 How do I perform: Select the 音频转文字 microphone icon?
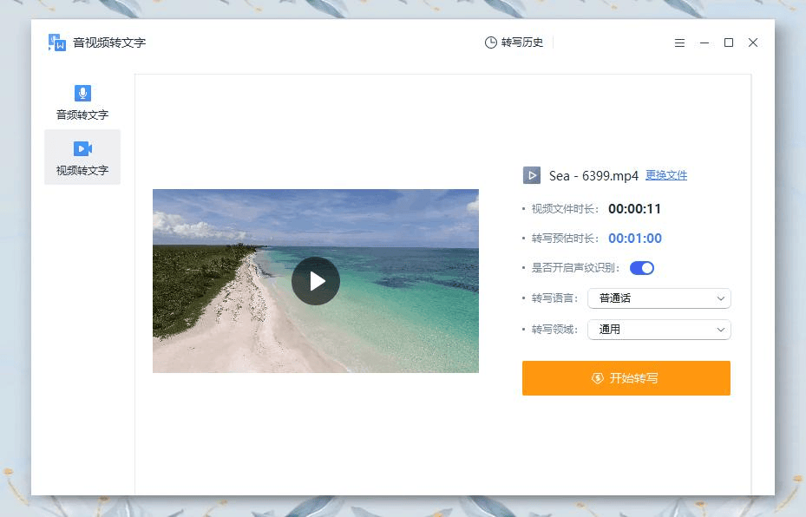[82, 93]
